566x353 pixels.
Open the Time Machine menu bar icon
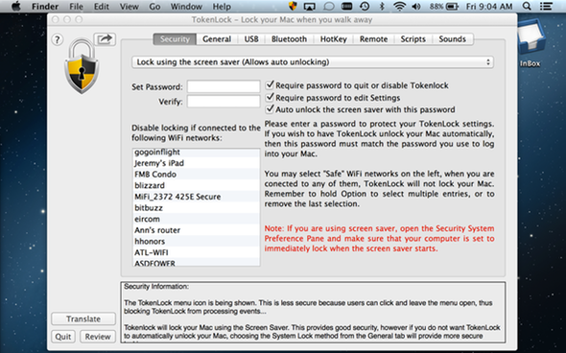click(365, 7)
